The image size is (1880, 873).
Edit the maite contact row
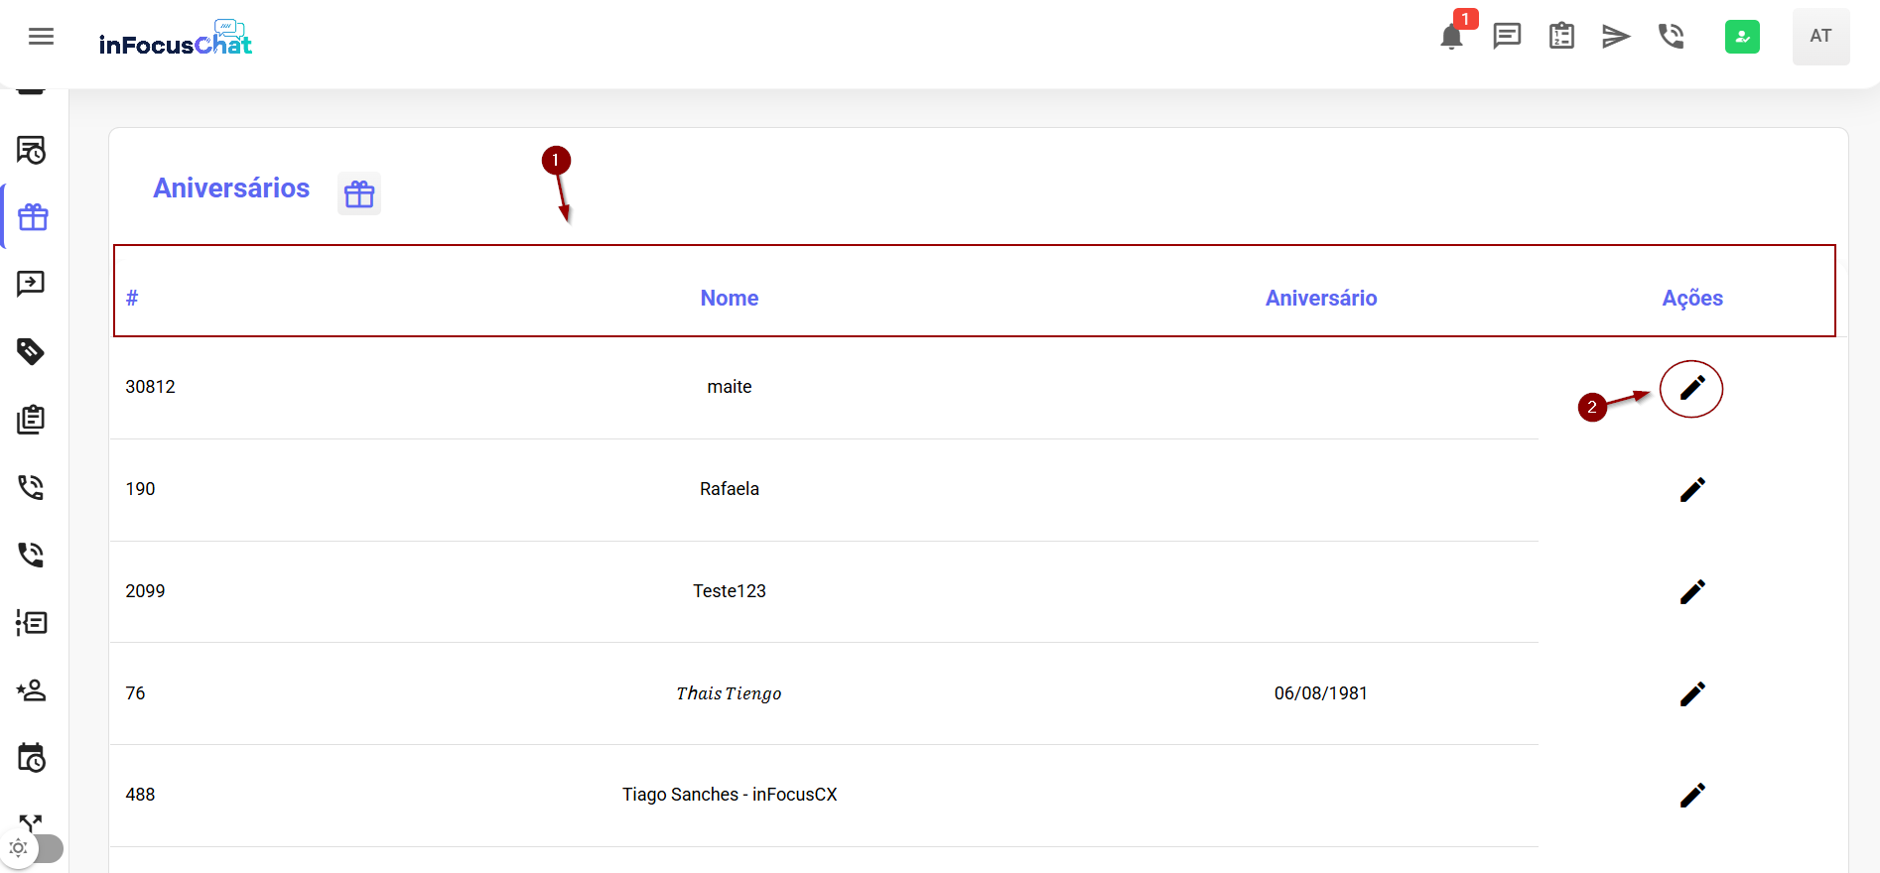tap(1691, 388)
